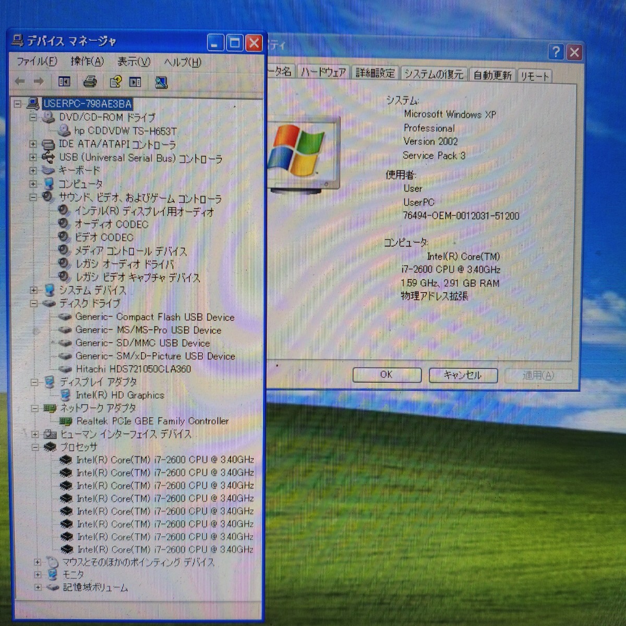Screen dimensions: 626x626
Task: Collapse the ディスプレイ アダプタ node
Action: 34,382
